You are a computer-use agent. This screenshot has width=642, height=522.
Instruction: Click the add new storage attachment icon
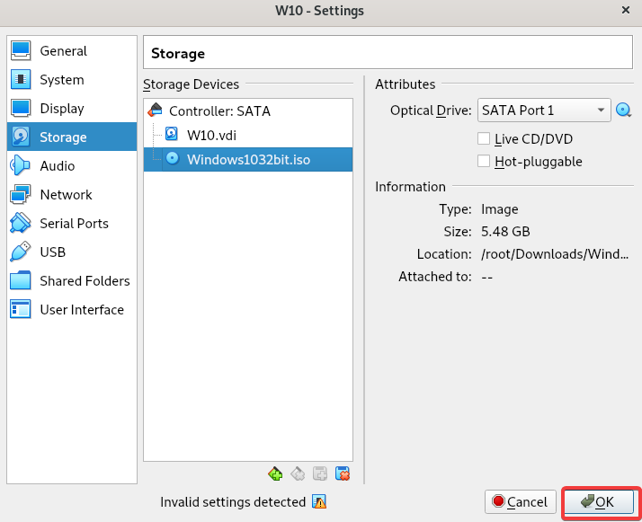[x=320, y=473]
